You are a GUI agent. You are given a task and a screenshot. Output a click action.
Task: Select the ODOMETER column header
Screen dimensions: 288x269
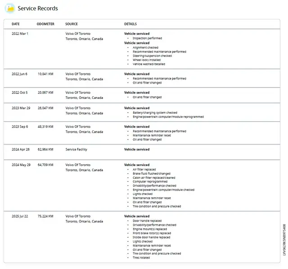point(45,24)
